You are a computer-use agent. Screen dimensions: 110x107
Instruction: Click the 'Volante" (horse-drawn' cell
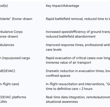click(16, 19)
